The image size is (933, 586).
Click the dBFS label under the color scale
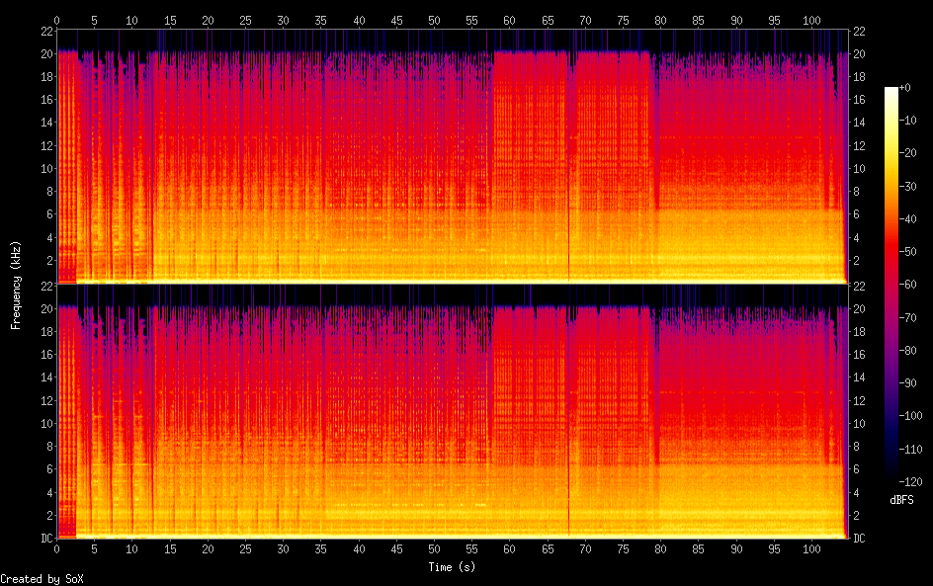(901, 501)
